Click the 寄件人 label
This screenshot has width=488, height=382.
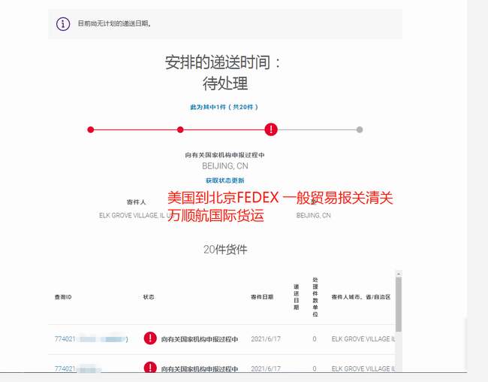click(137, 202)
